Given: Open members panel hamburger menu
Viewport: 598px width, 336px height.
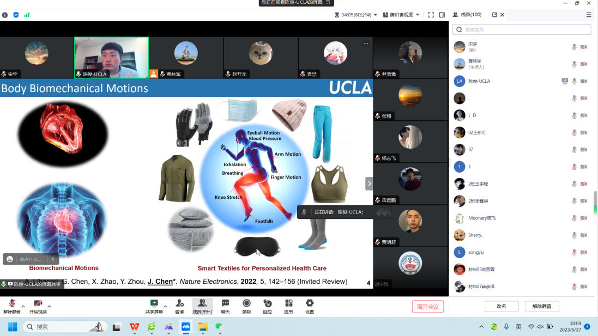Looking at the screenshot, I should 589,15.
